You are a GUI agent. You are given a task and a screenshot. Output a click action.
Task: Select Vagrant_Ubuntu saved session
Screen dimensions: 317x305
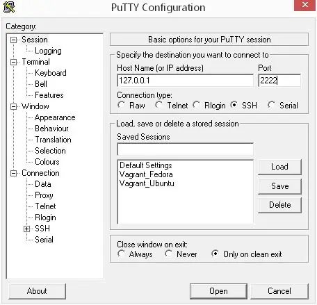(147, 183)
